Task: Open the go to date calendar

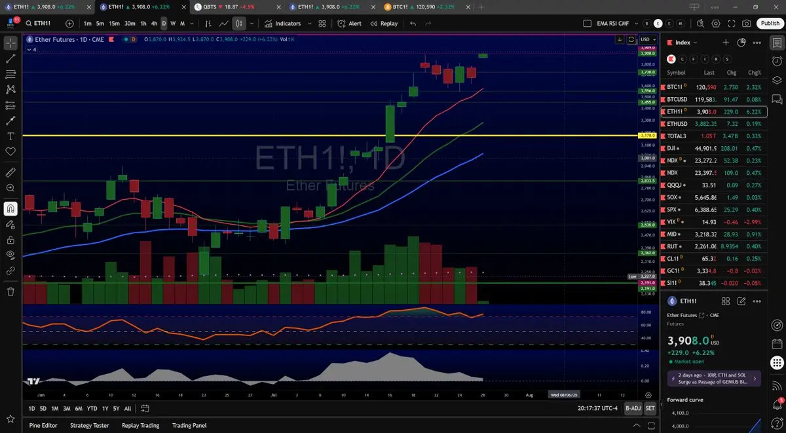Action: [145, 408]
